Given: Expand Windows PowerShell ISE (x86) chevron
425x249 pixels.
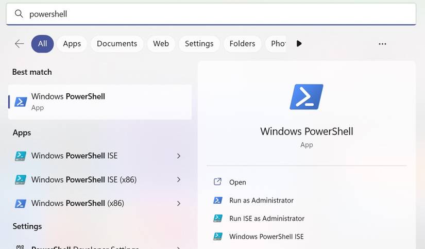Looking at the screenshot, I should 179,179.
